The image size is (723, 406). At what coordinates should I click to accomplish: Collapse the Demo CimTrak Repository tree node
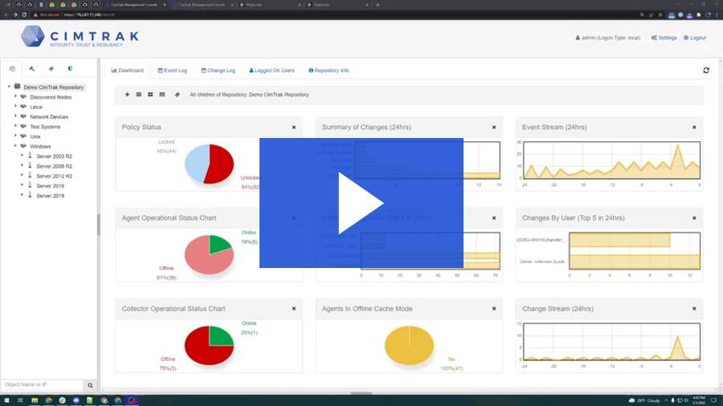coord(9,87)
